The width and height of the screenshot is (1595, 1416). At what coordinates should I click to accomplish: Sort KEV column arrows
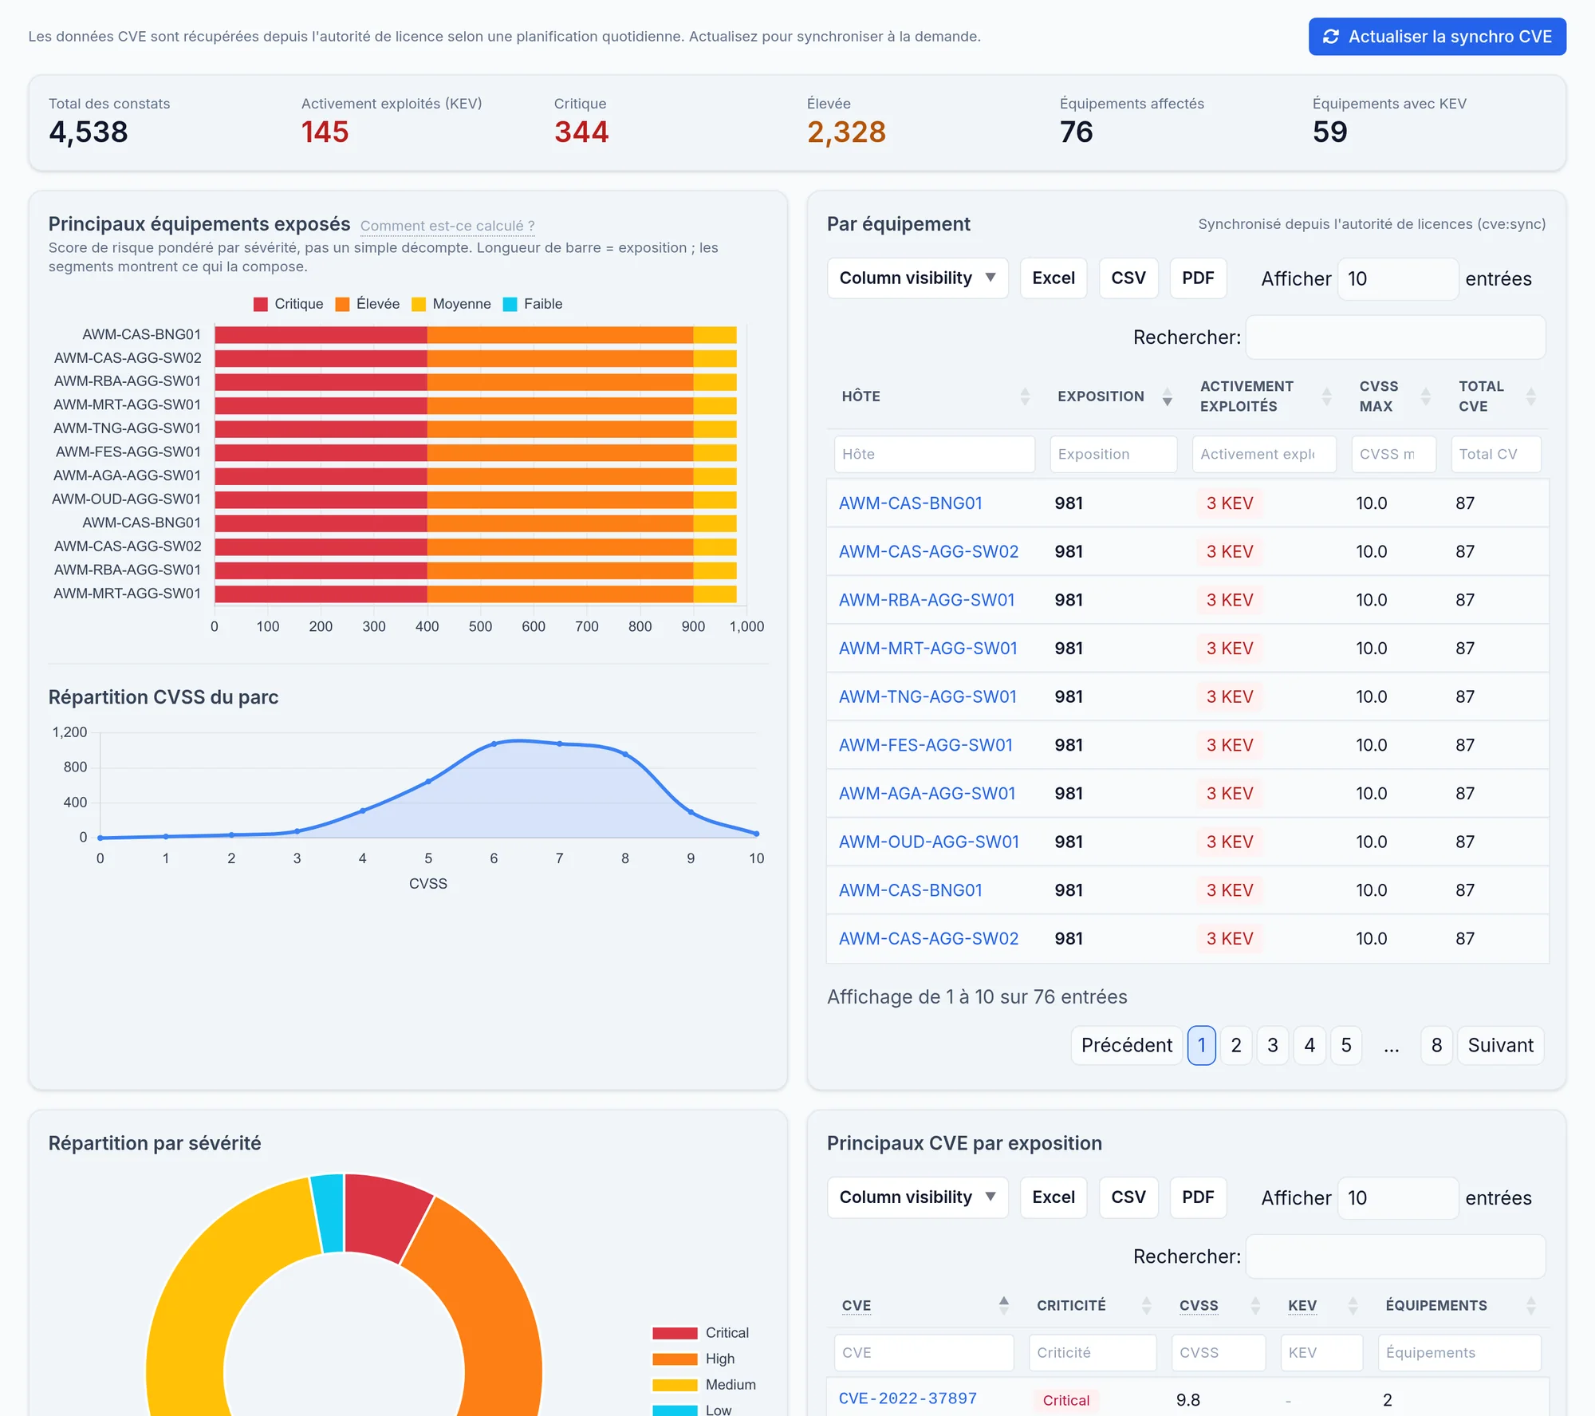1353,1305
